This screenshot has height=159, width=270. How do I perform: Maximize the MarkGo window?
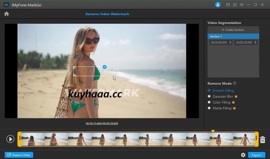click(255, 5)
